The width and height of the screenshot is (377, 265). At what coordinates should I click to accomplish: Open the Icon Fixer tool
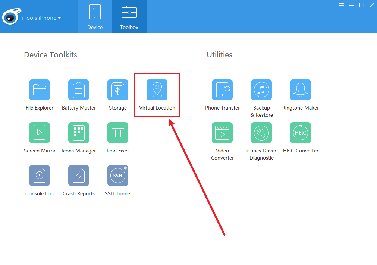[118, 133]
